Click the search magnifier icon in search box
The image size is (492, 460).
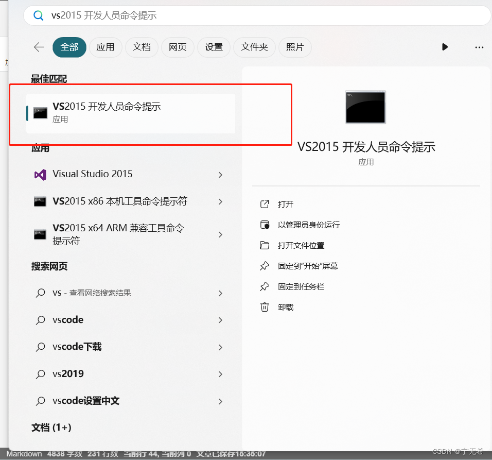(38, 15)
